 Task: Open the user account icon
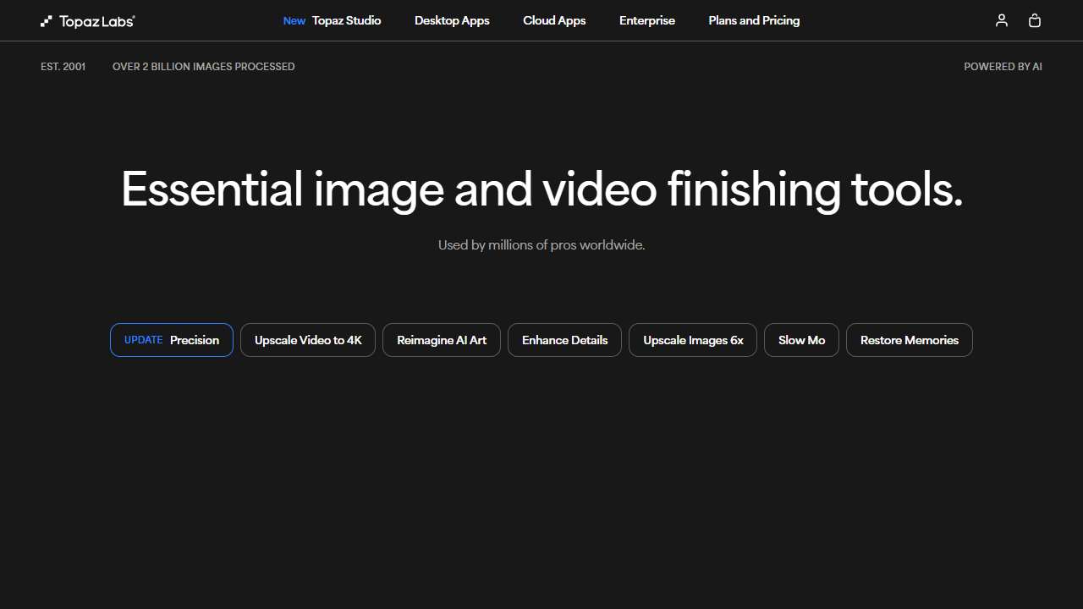pos(1001,20)
